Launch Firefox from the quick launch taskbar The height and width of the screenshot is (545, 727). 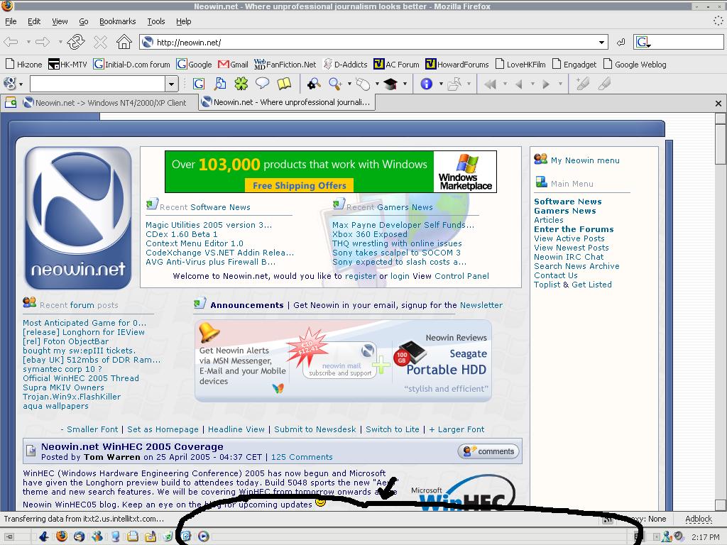pos(61,536)
